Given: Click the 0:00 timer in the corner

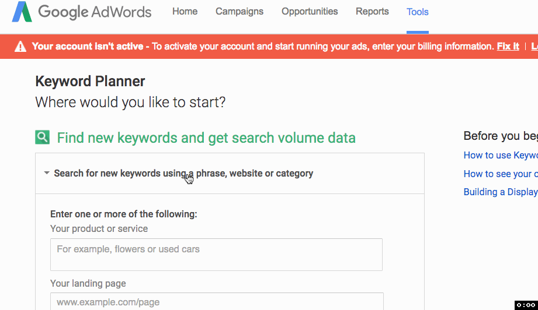Looking at the screenshot, I should pyautogui.click(x=526, y=305).
